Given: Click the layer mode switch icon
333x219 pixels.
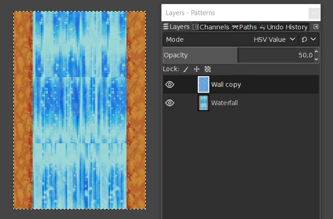Looking at the screenshot, I should (304, 39).
